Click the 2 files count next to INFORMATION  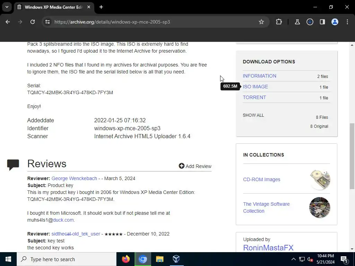pos(322,77)
